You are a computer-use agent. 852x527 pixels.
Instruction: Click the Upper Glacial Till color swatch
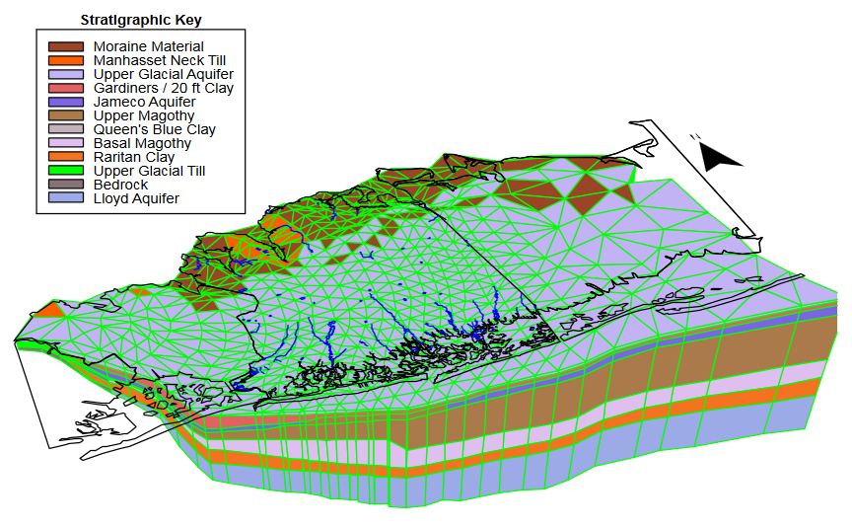(66, 171)
